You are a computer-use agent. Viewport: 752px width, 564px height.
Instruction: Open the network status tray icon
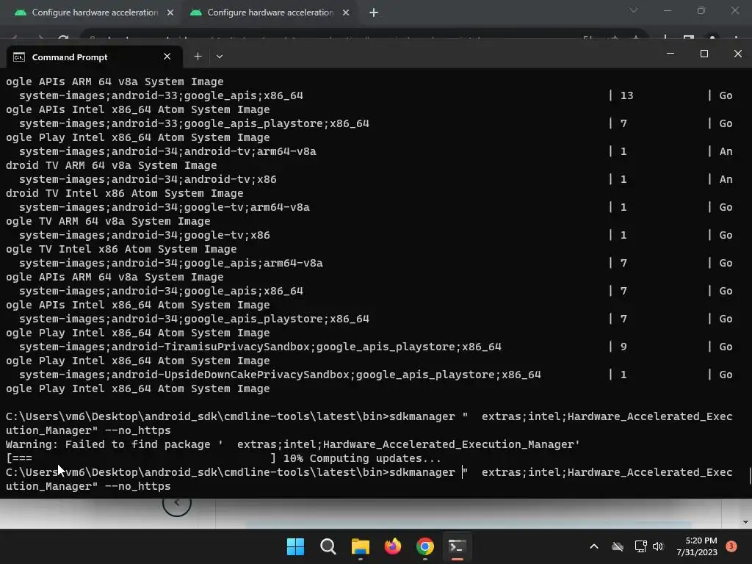tap(640, 546)
